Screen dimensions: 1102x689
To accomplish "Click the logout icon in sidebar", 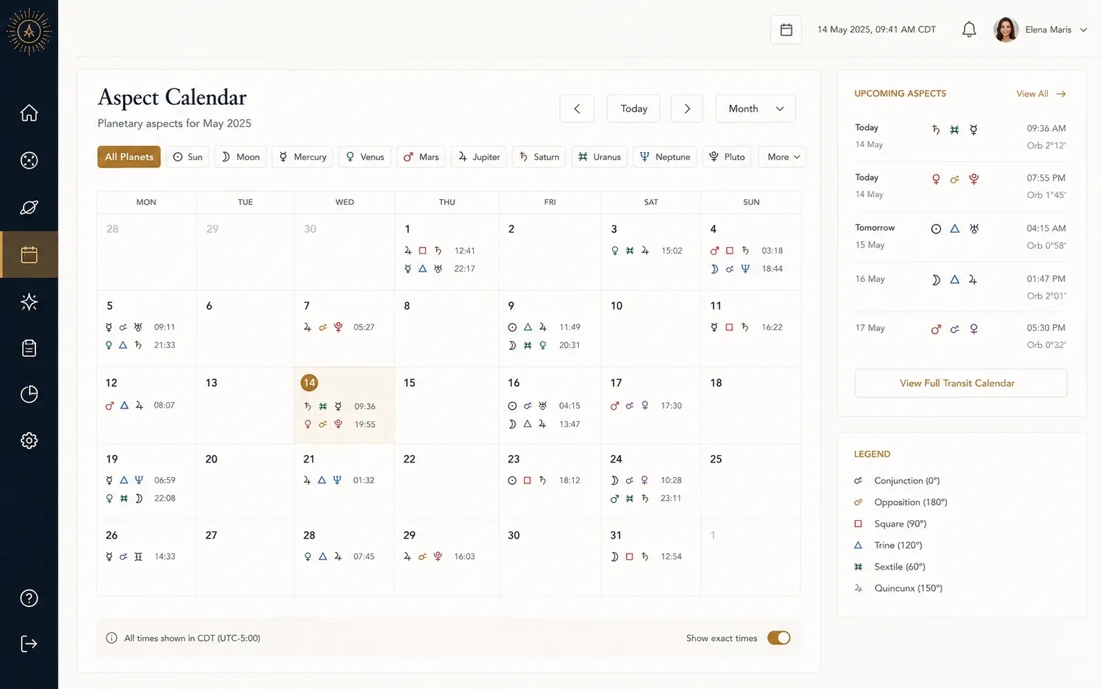I will tap(29, 644).
